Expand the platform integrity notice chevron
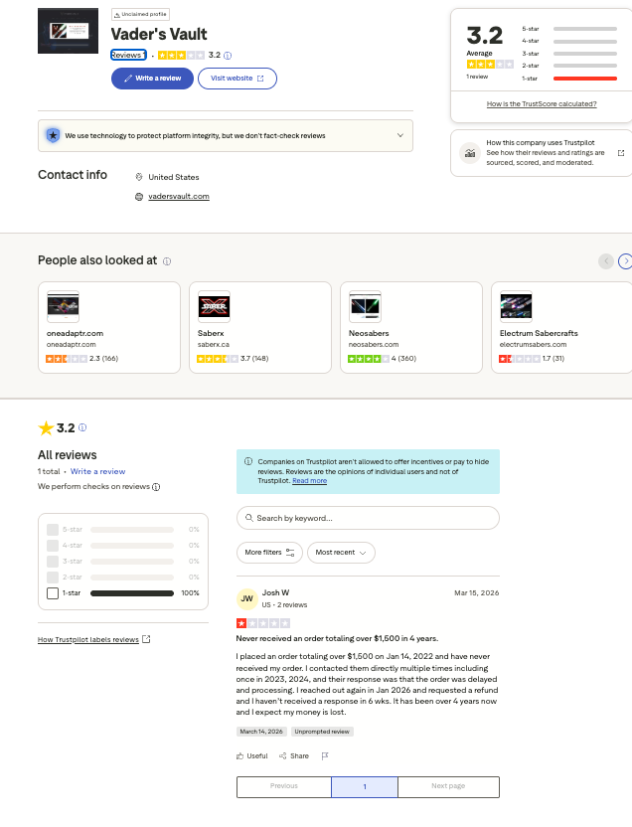Screen dimensions: 632x827 tap(400, 135)
